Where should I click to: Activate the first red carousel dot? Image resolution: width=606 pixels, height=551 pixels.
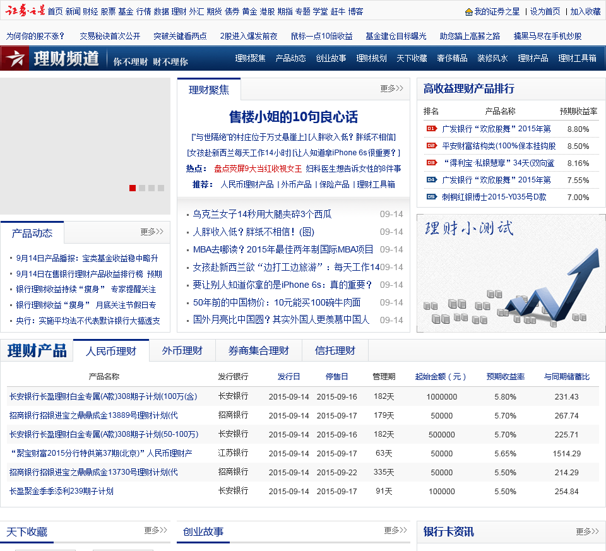tap(133, 188)
